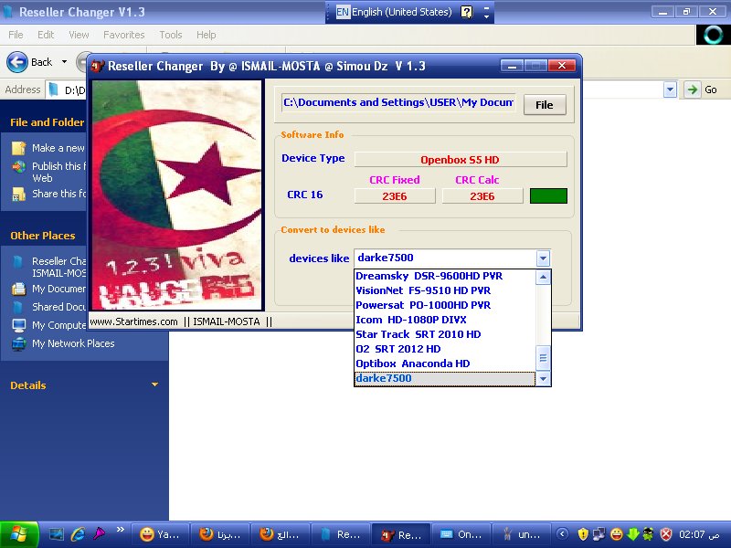Select VisionNet FS-9510 HD PVR from list
This screenshot has height=548, width=731.
point(445,290)
